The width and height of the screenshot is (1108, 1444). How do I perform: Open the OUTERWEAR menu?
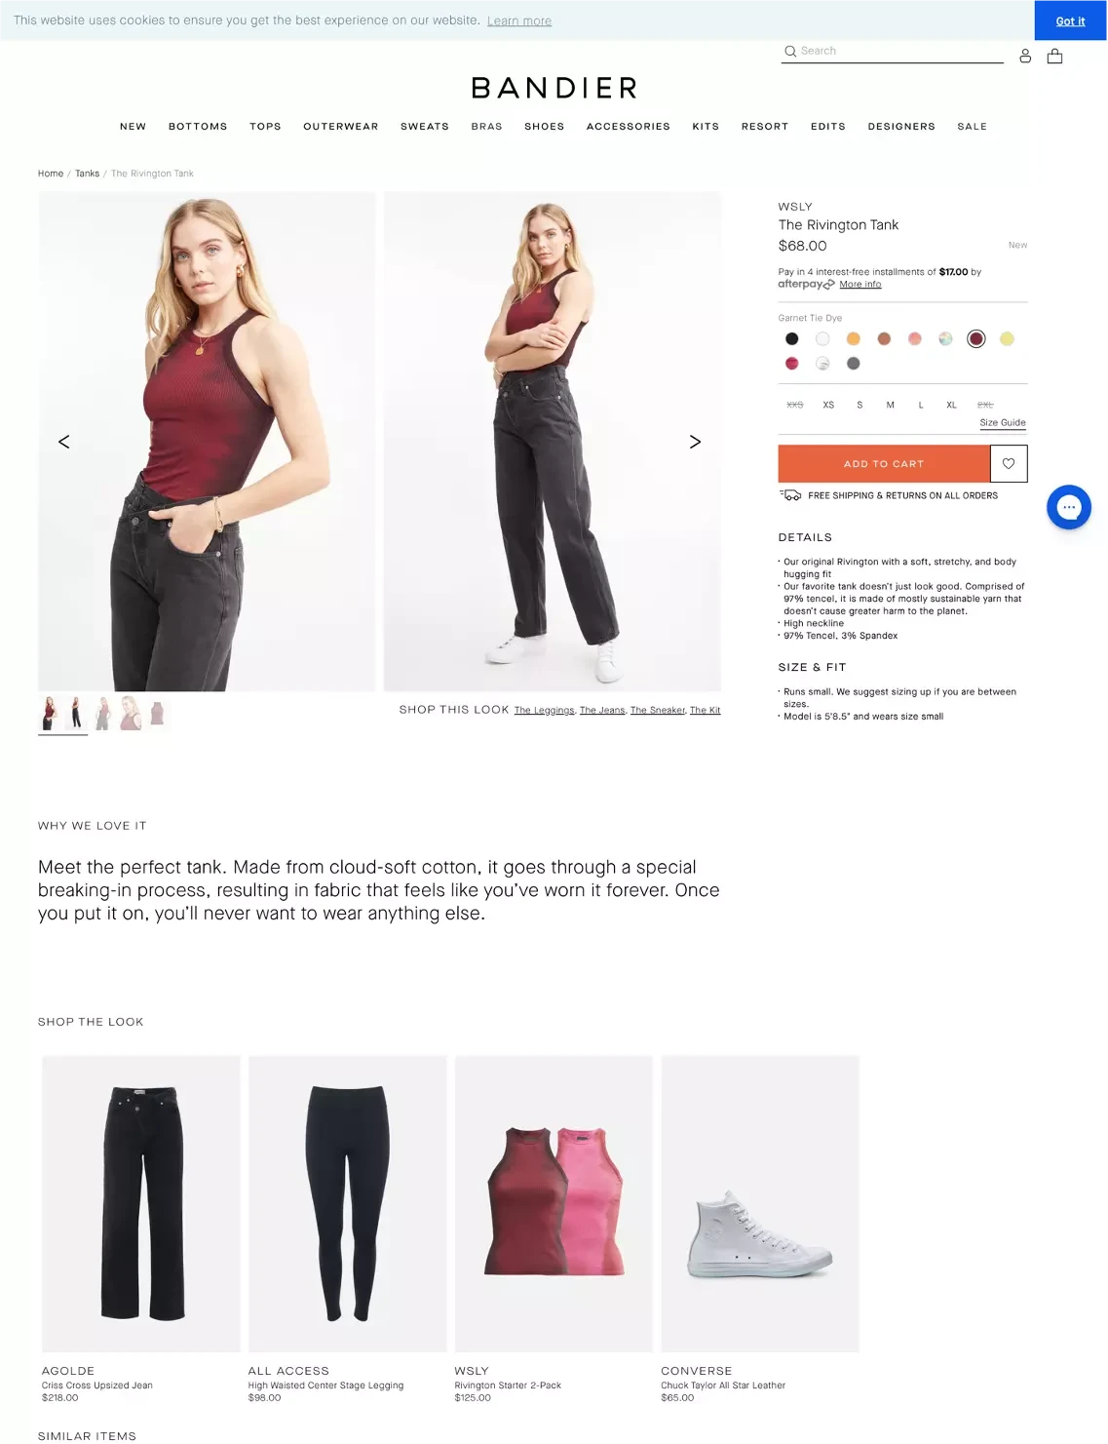tap(341, 127)
